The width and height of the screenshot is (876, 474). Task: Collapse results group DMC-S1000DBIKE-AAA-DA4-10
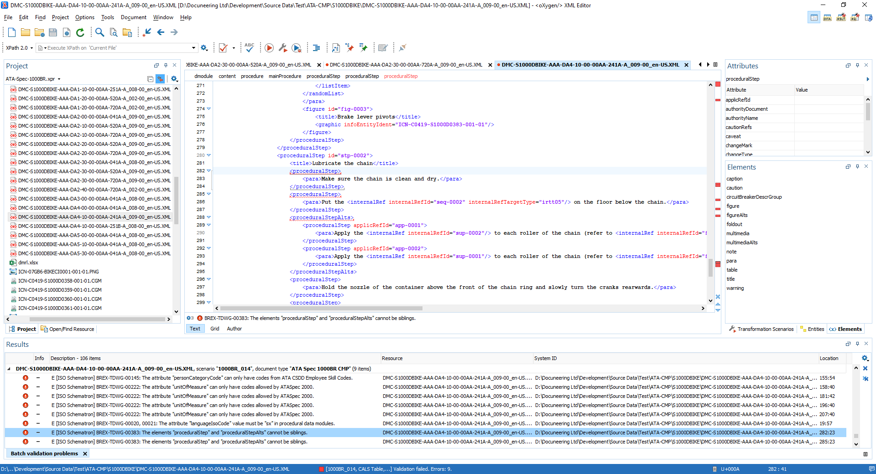(x=9, y=369)
